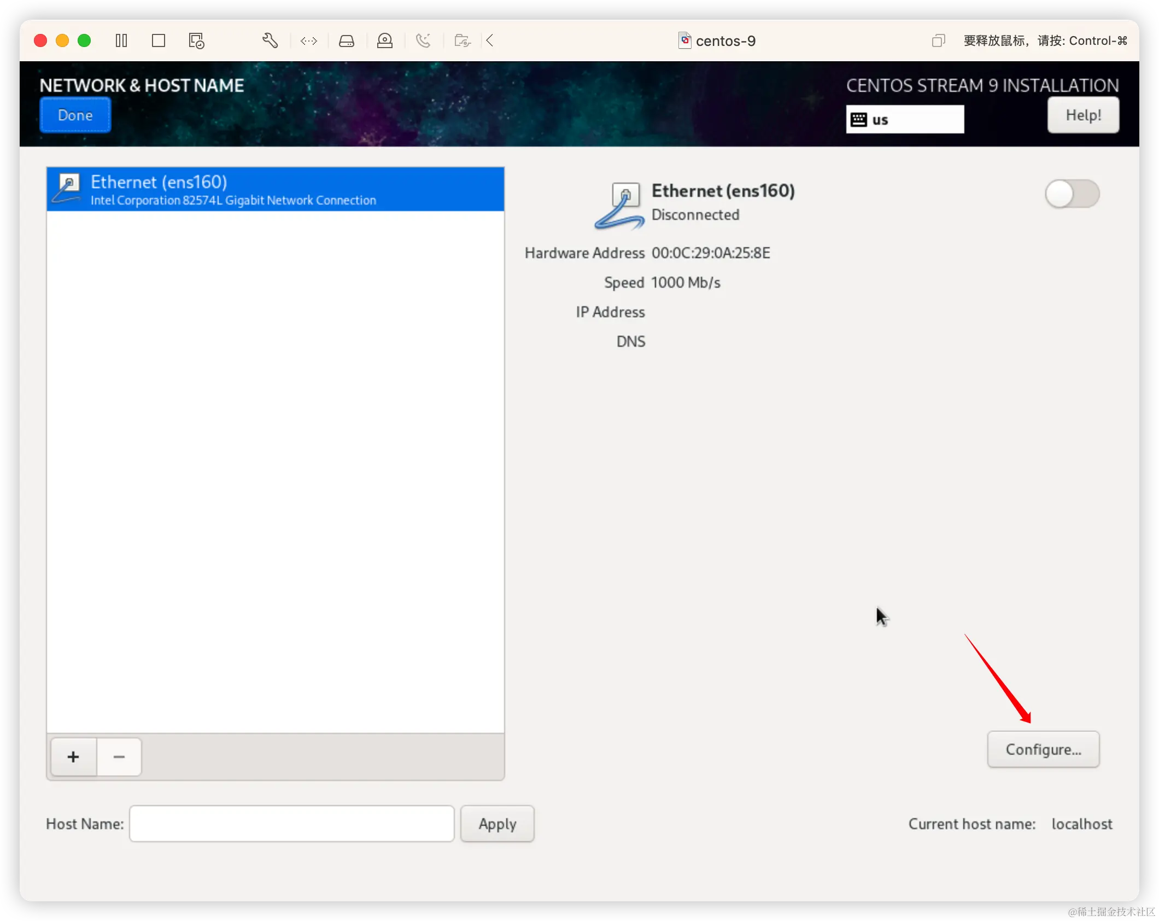Click the Done button
The width and height of the screenshot is (1159, 921).
tap(75, 115)
